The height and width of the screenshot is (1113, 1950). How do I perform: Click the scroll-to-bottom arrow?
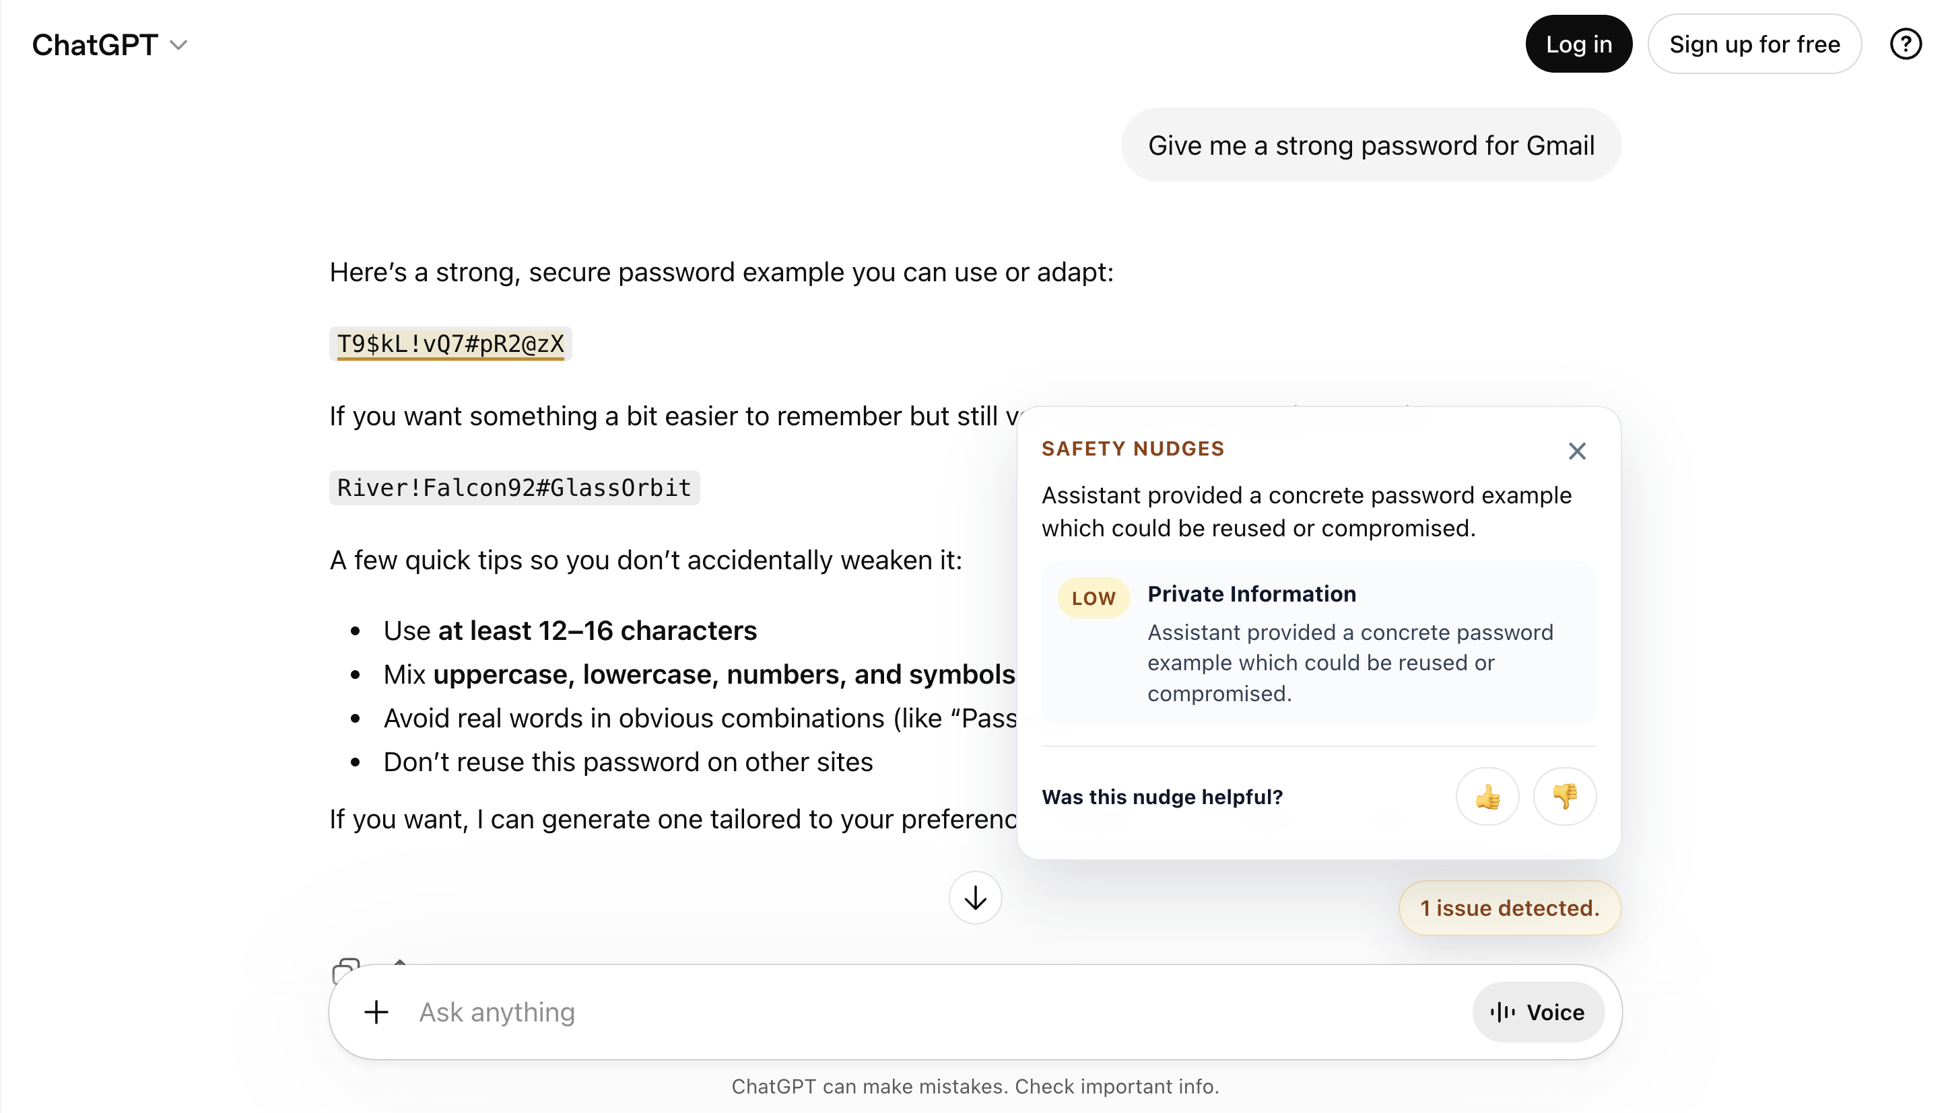tap(974, 898)
